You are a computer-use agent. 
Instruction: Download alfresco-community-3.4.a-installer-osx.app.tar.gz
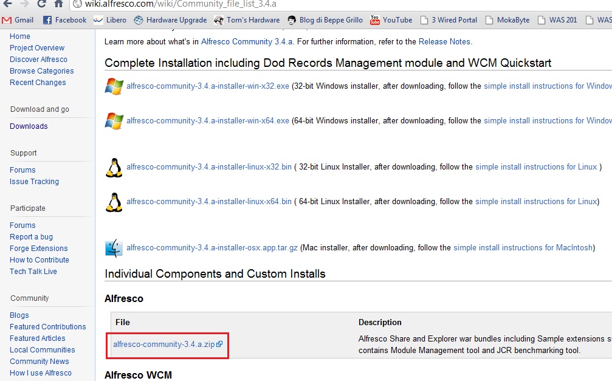[212, 247]
